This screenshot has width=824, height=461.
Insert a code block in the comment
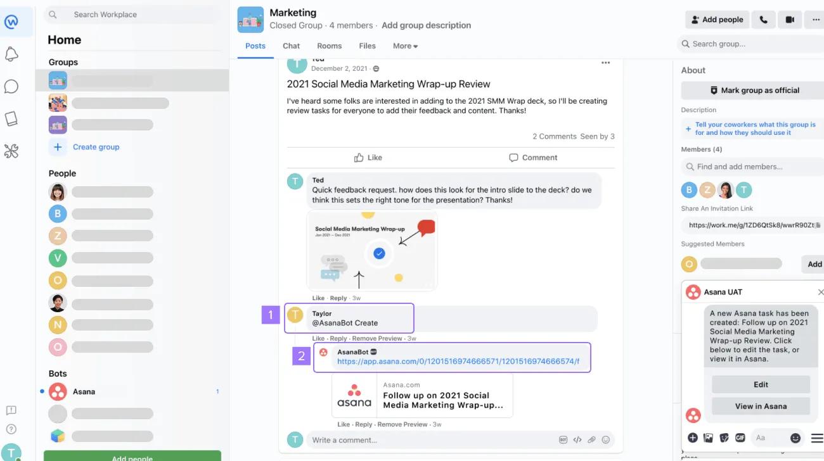click(x=577, y=439)
